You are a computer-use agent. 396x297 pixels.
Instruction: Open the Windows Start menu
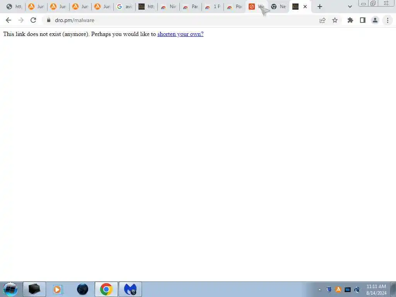[10, 289]
